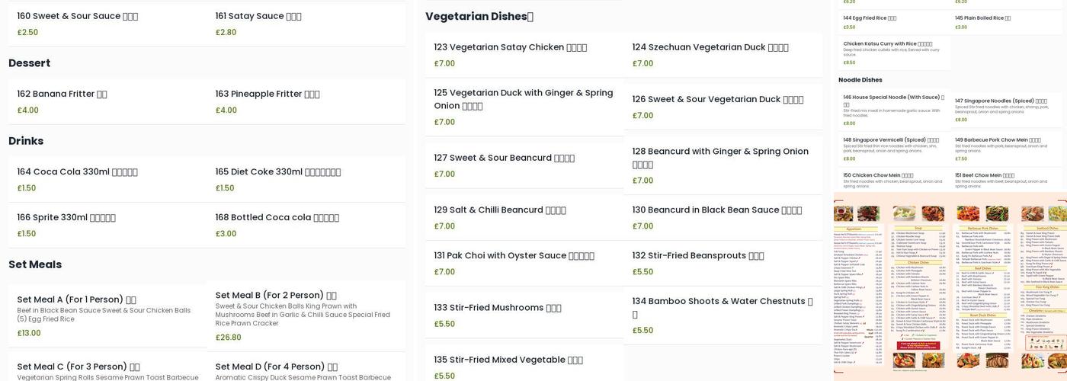Click Chicken Katsu Curry with Rice
The width and height of the screenshot is (1067, 381).
tap(887, 44)
